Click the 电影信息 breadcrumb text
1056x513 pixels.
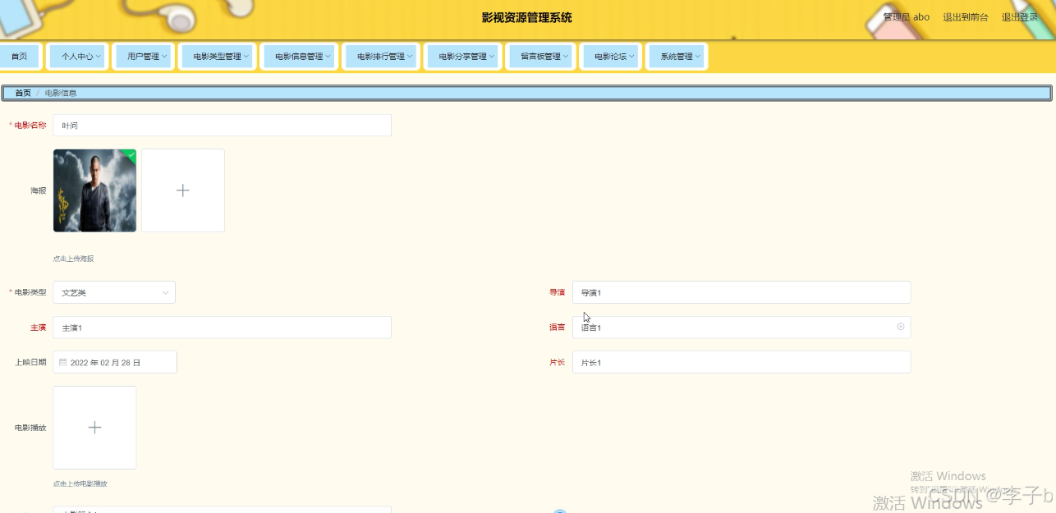coord(61,94)
